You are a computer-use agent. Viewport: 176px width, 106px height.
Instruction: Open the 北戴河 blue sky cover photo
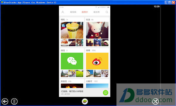click(x=97, y=86)
